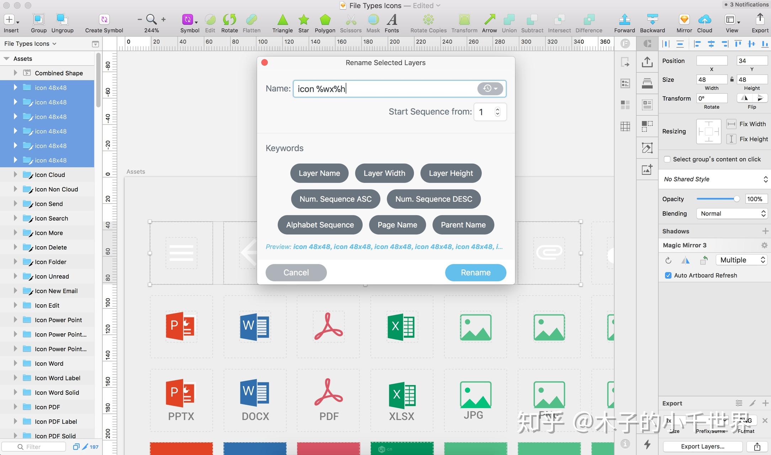Click the Export Layers button
Viewport: 771px width, 455px height.
(x=702, y=446)
